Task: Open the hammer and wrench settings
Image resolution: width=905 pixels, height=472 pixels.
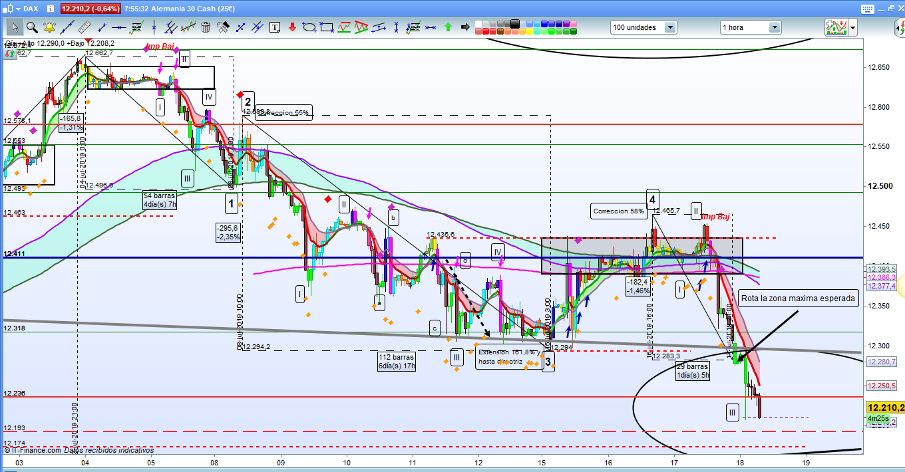Action: pyautogui.click(x=223, y=27)
